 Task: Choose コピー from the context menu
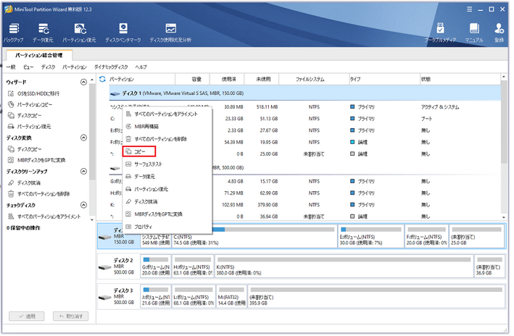139,152
